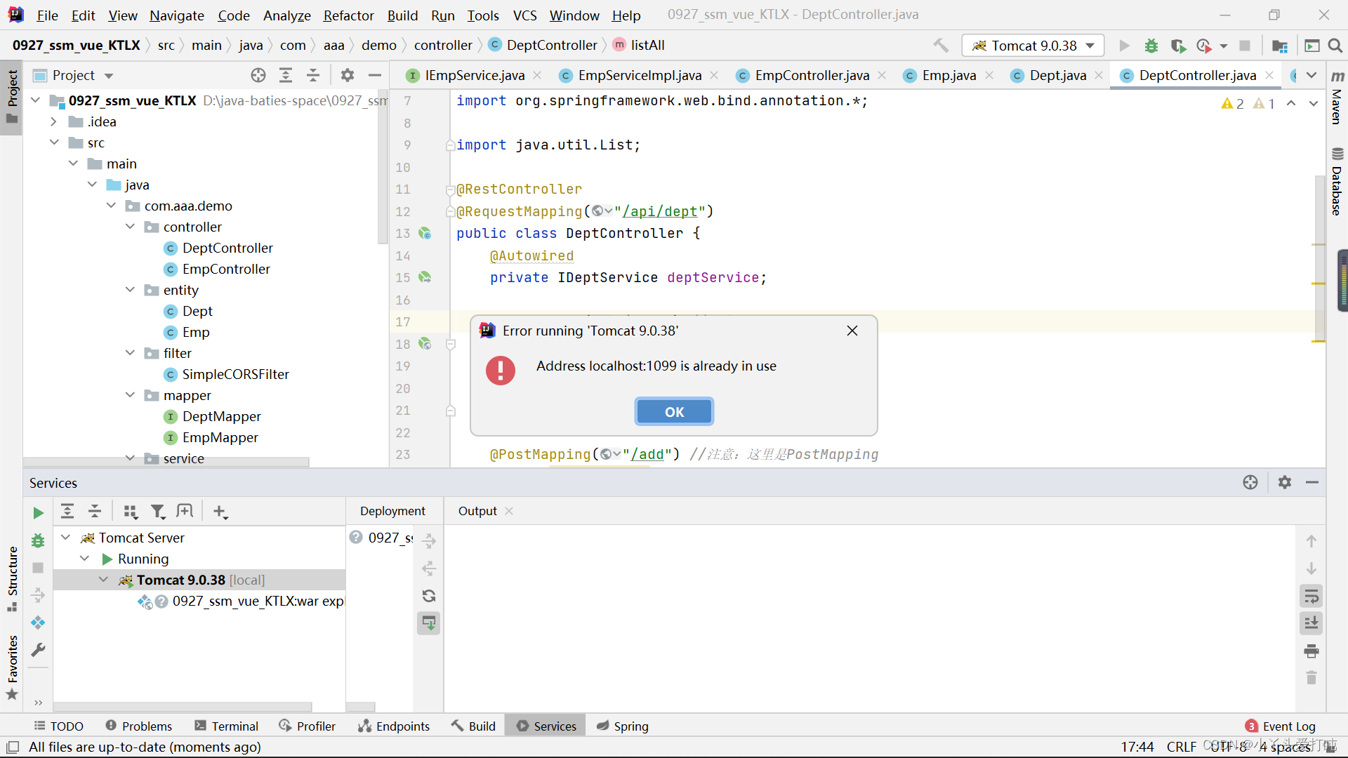Open Project panel settings gear
1348x758 pixels.
348,75
